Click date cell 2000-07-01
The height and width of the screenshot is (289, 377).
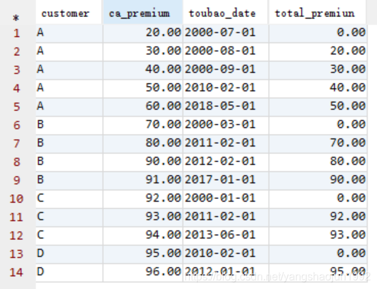(225, 33)
